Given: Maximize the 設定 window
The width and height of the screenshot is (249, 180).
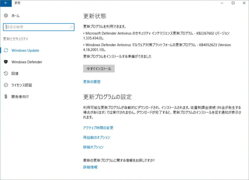Looking at the screenshot, I should [x=233, y=3].
